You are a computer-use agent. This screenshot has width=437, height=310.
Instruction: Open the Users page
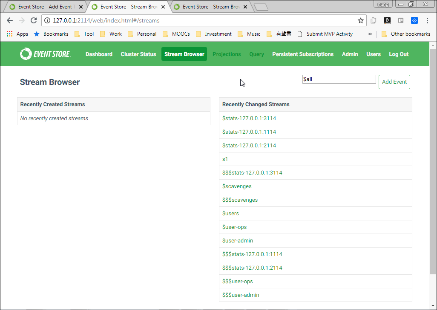pos(374,54)
